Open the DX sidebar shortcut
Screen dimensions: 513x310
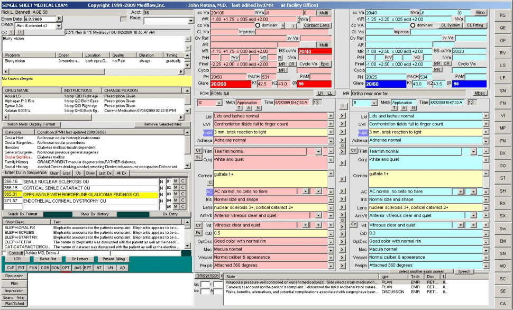click(x=503, y=153)
